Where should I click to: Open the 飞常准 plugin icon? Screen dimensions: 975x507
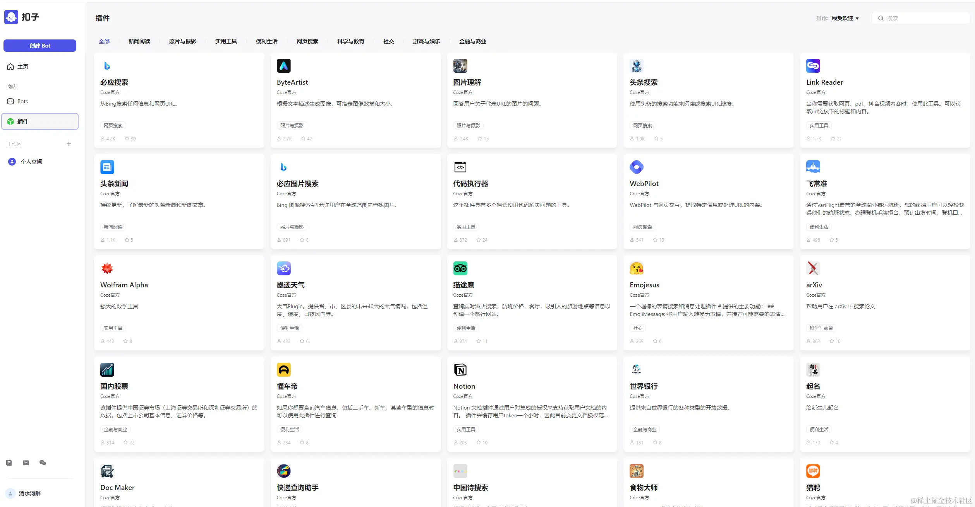coord(813,167)
